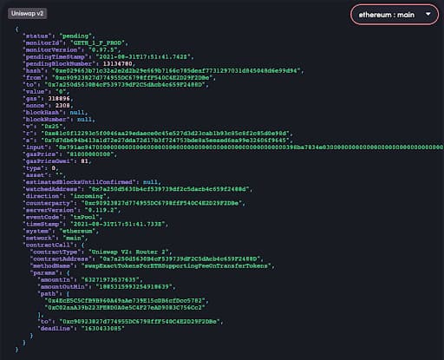Click the "system": "ethereum" line
Image resolution: width=444 pixels, height=360 pixels.
[61, 231]
